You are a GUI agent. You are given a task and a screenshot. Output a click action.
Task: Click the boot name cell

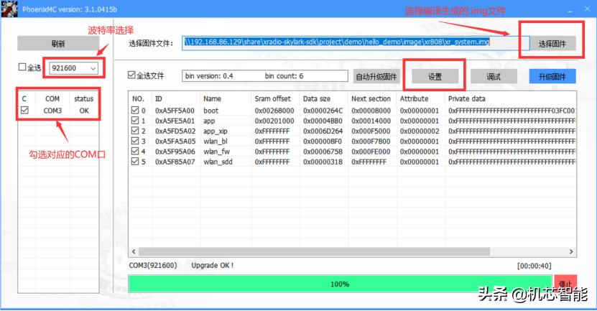pos(211,111)
